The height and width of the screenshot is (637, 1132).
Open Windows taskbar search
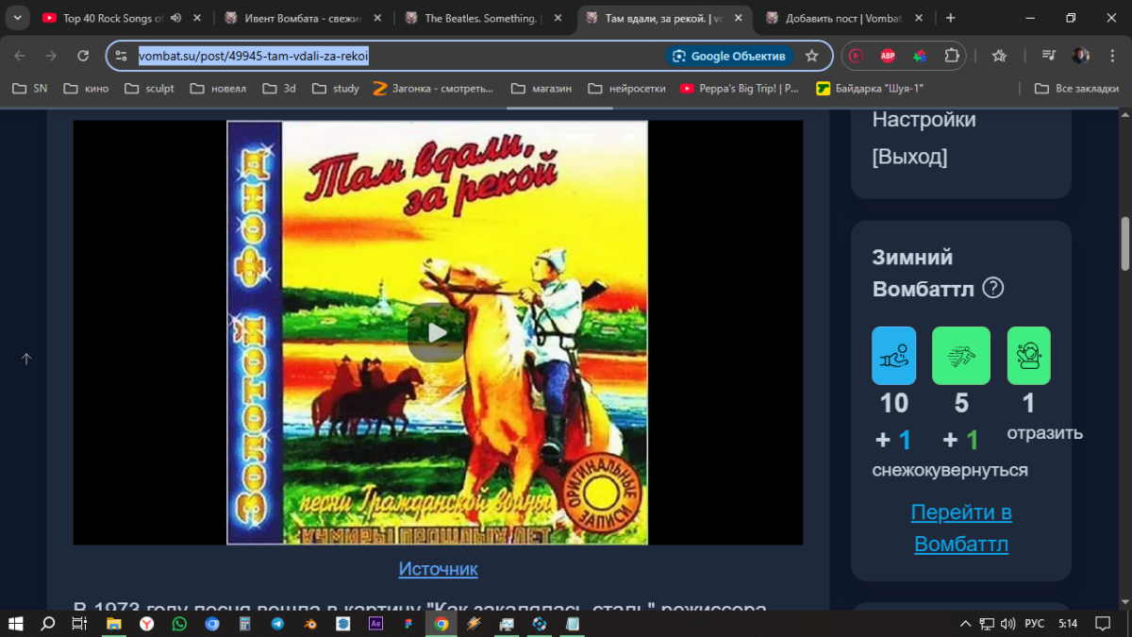pos(47,624)
